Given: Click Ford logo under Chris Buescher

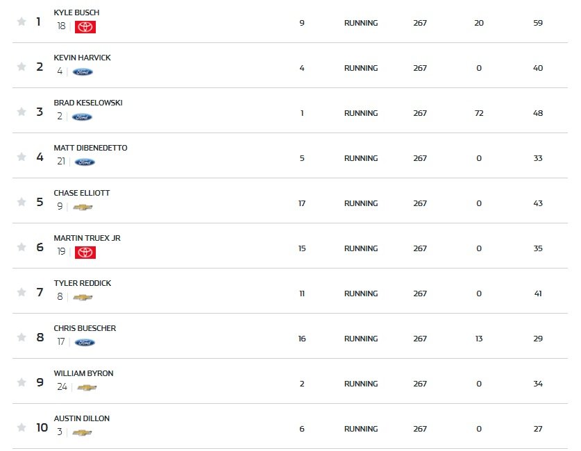Looking at the screenshot, I should pyautogui.click(x=85, y=343).
